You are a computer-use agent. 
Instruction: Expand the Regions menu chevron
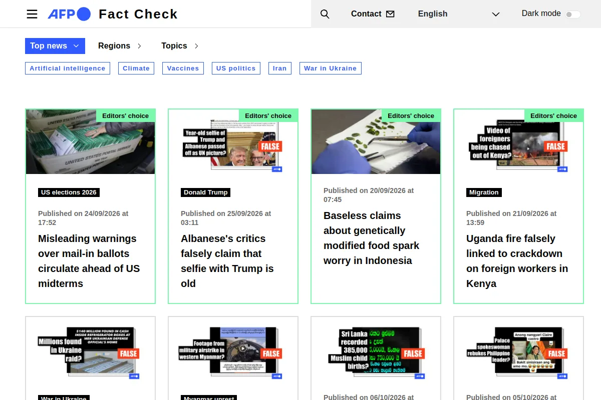click(139, 46)
